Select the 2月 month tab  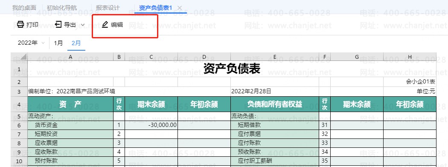[76, 43]
